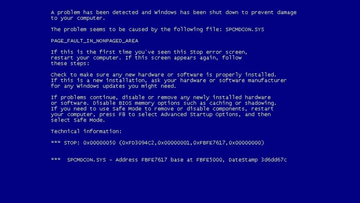
Task: Click the first parameter 0xFD3094C2
Action: click(138, 143)
